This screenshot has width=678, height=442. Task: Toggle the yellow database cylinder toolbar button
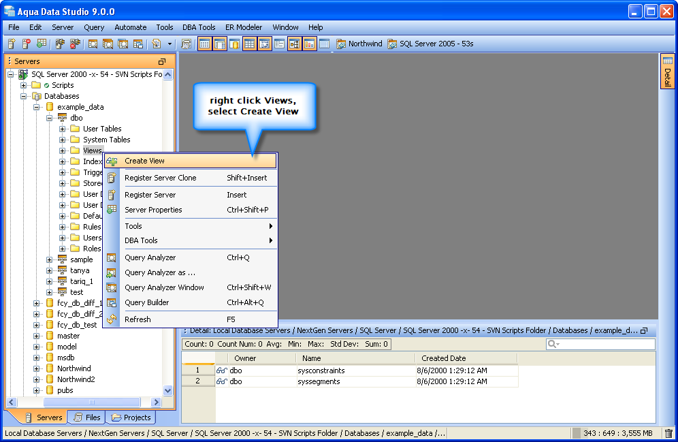pos(235,44)
